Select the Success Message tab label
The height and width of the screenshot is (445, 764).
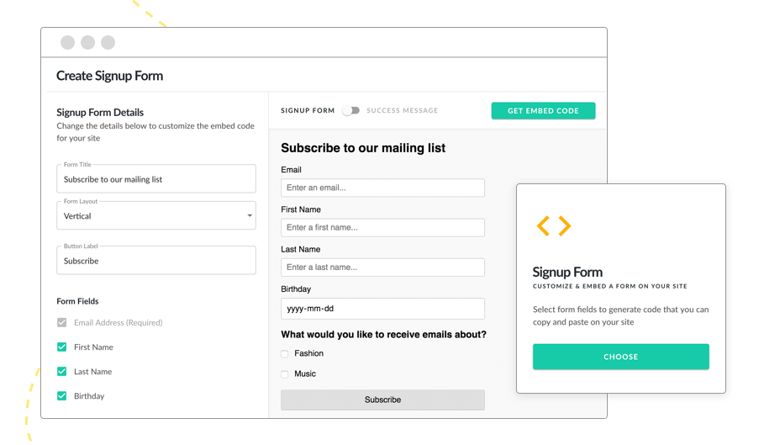click(402, 111)
